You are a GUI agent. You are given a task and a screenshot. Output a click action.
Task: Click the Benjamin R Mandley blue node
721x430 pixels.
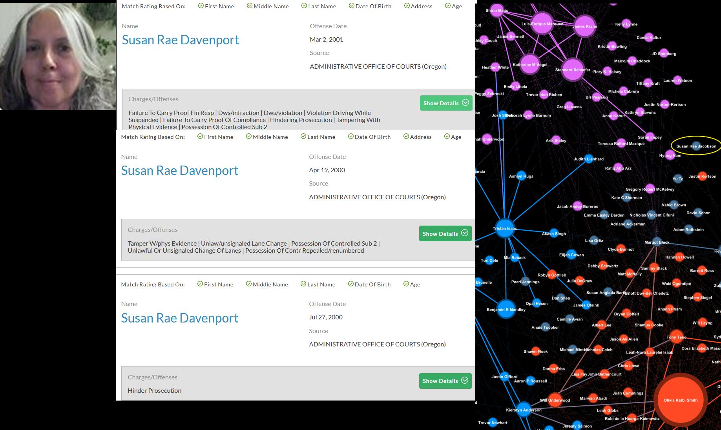click(x=506, y=309)
